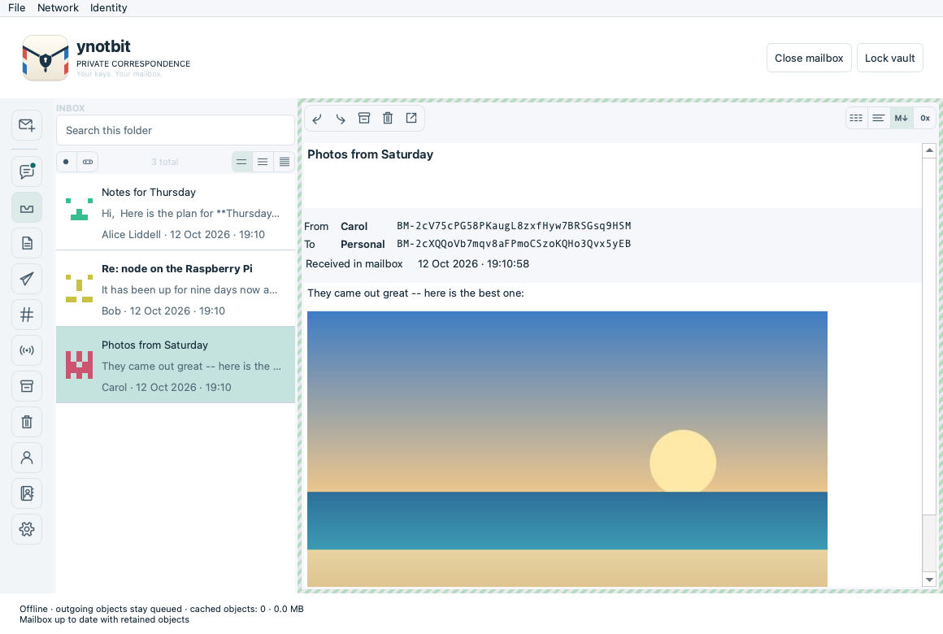Image resolution: width=943 pixels, height=634 pixels.
Task: Open the message in a separate window
Action: coord(411,119)
